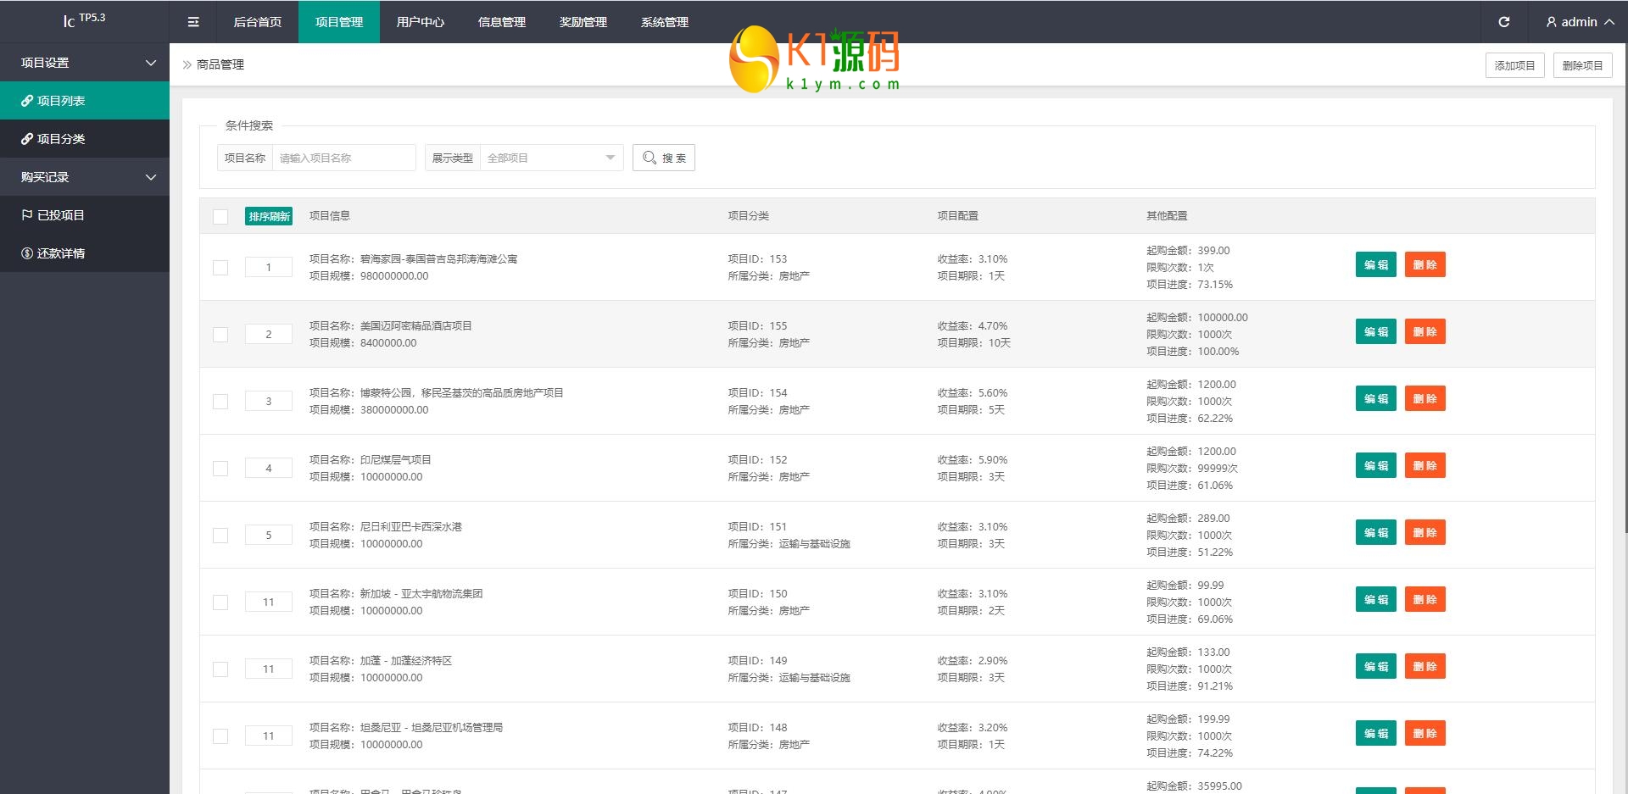Open 项目分类 link icon in sidebar
Screen dimensions: 1628x794
pos(27,139)
